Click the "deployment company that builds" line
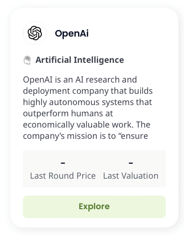Viewport: 184px width, 235px height. click(88, 91)
